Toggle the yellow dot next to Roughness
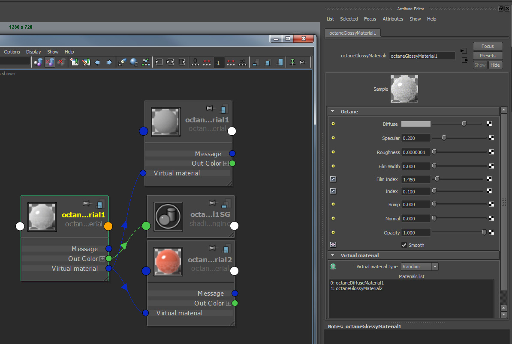512x344 pixels. [x=333, y=152]
